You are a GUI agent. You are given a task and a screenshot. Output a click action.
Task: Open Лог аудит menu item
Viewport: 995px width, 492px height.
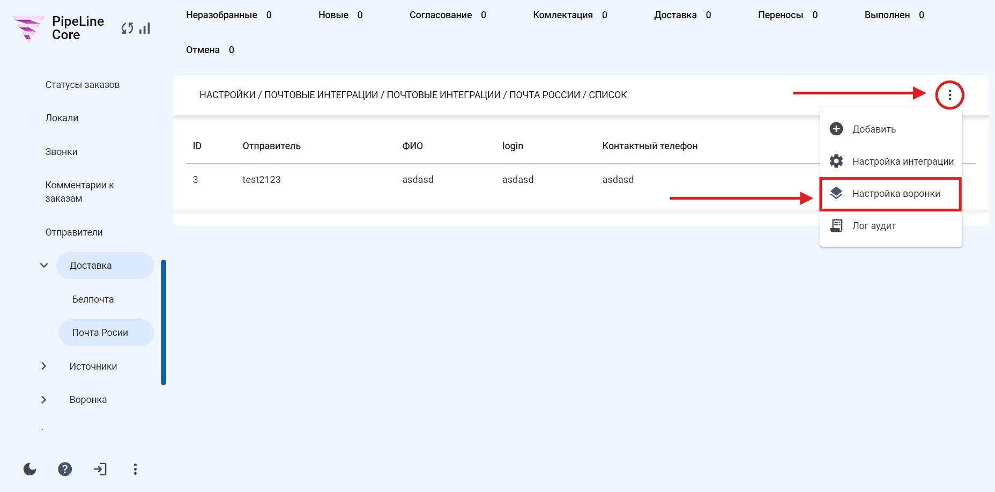point(891,226)
